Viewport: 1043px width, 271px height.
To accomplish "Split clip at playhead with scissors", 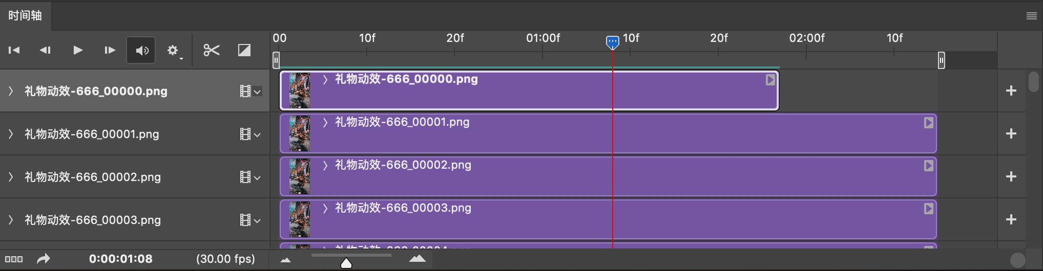I will (x=211, y=50).
